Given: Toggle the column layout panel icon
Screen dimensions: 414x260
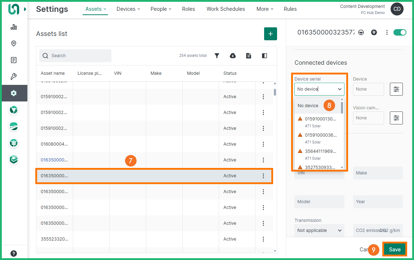Looking at the screenshot, I should tap(264, 56).
